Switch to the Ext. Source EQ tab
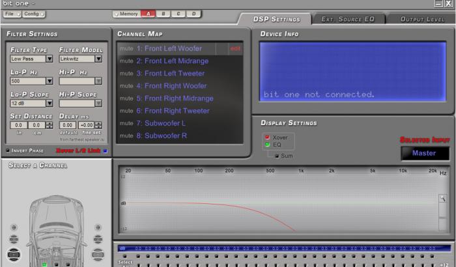Image resolution: width=456 pixels, height=267 pixels. [x=349, y=20]
